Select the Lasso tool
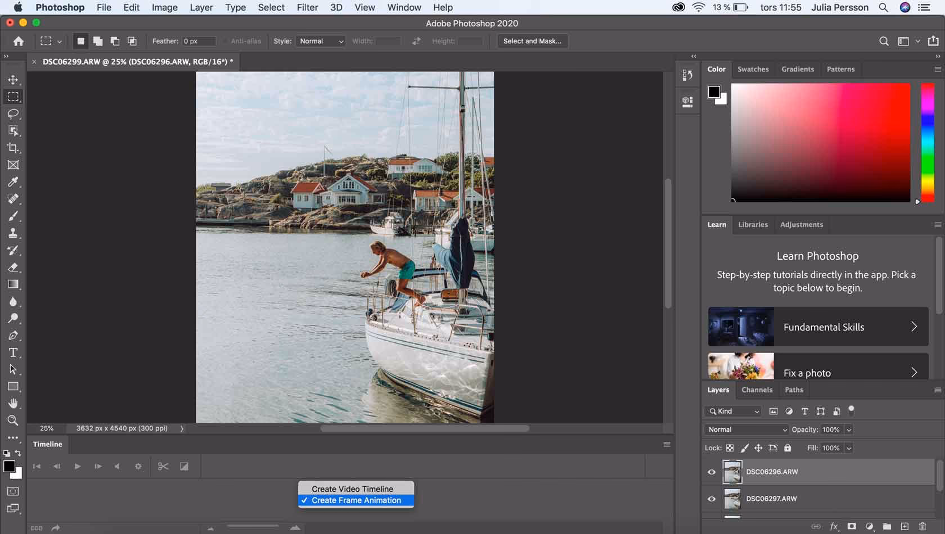Viewport: 945px width, 534px height. click(13, 114)
